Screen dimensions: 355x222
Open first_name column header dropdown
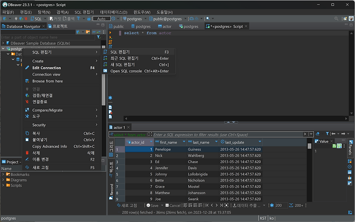pyautogui.click(x=184, y=141)
